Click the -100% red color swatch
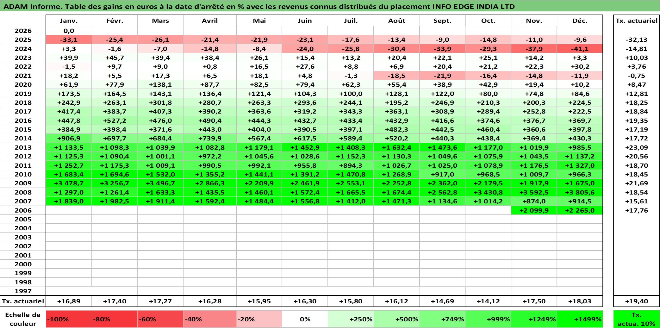The height and width of the screenshot is (328, 660). (x=69, y=319)
